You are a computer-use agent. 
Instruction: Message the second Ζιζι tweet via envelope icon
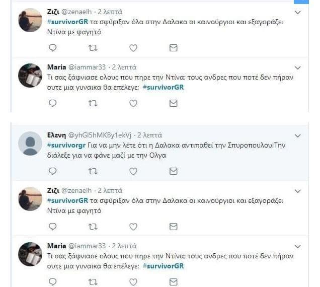click(173, 227)
